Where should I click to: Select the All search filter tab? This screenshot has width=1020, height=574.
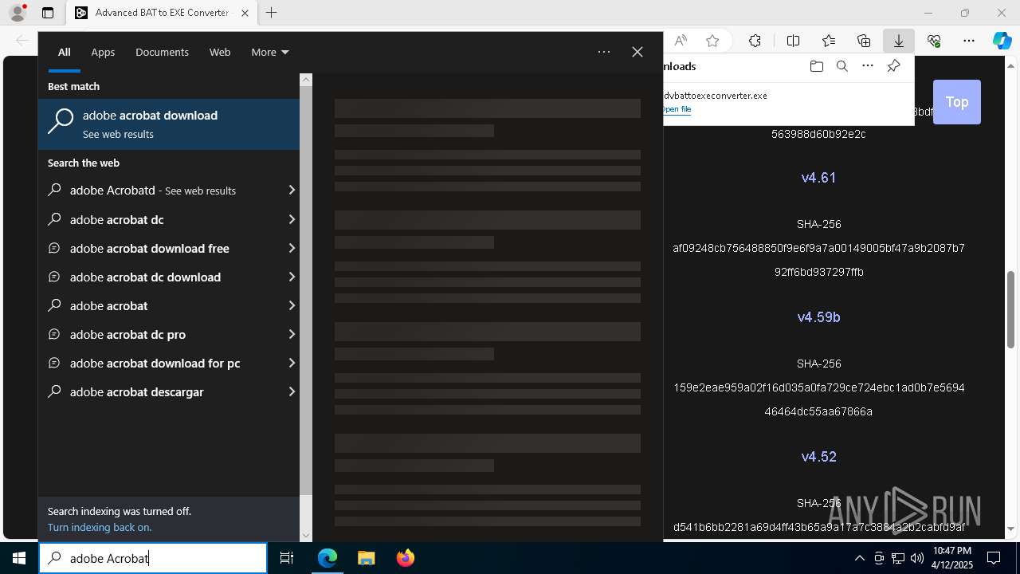(64, 53)
